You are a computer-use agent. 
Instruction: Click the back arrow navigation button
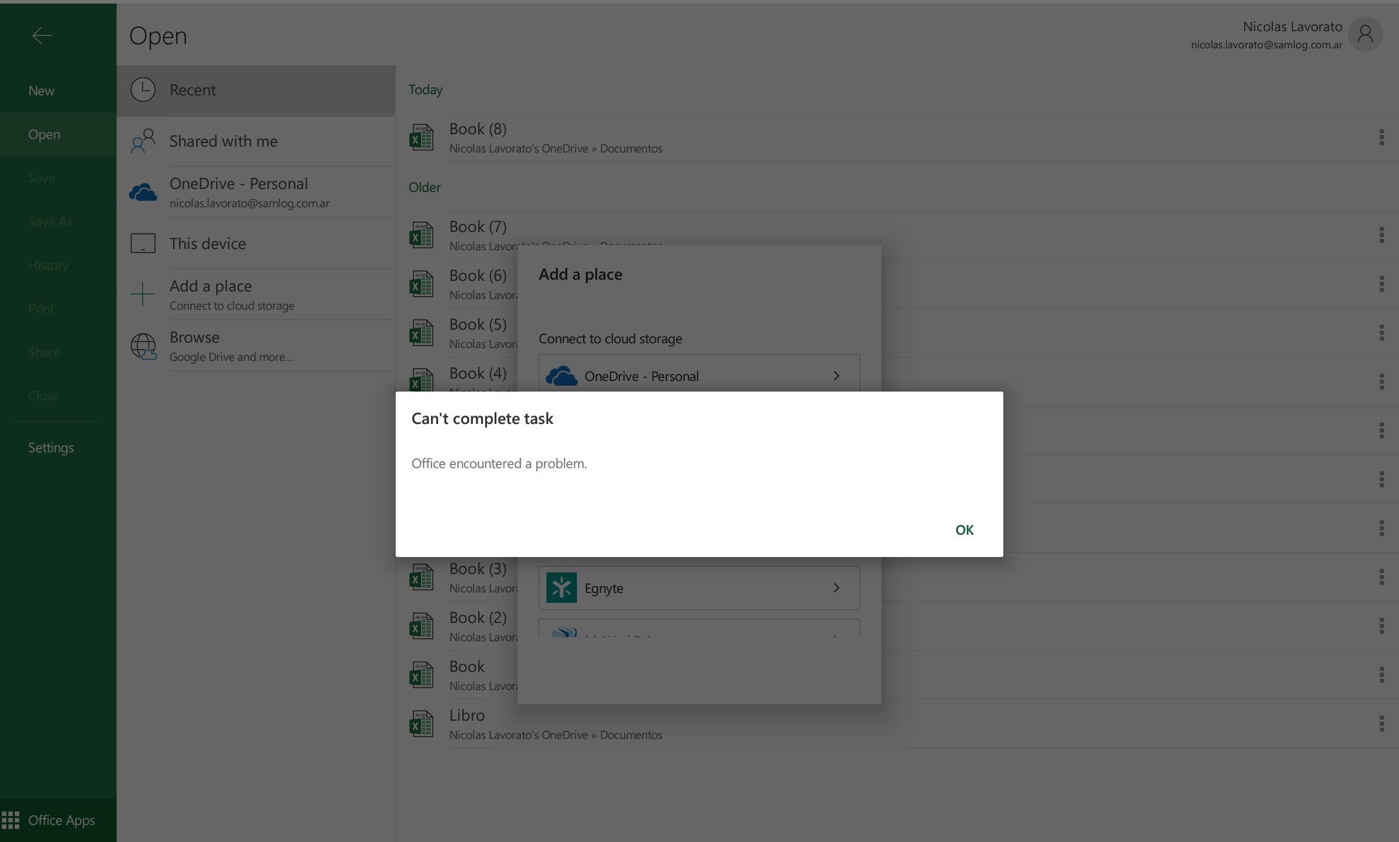click(40, 35)
